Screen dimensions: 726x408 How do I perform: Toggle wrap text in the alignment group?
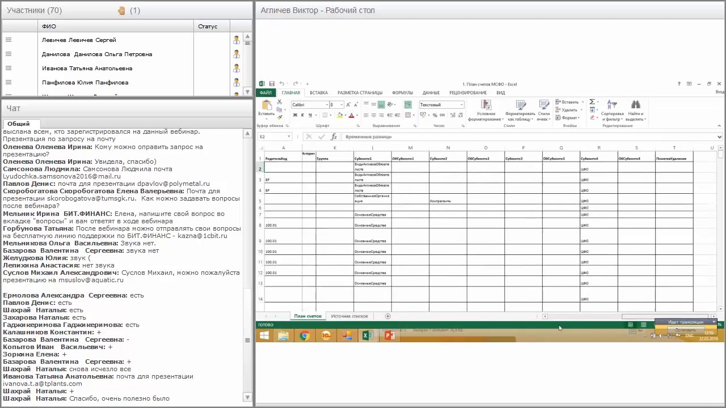coord(408,105)
